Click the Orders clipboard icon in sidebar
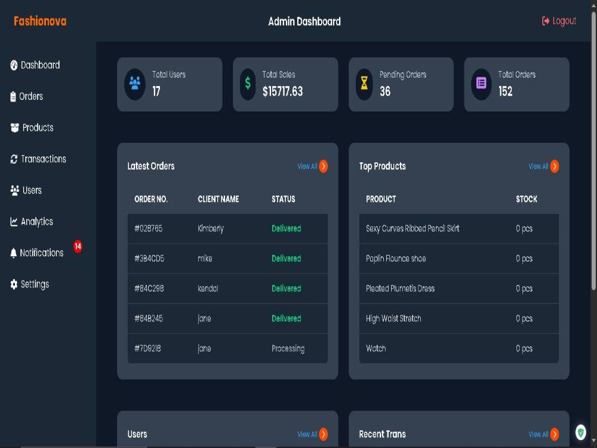 pos(13,96)
